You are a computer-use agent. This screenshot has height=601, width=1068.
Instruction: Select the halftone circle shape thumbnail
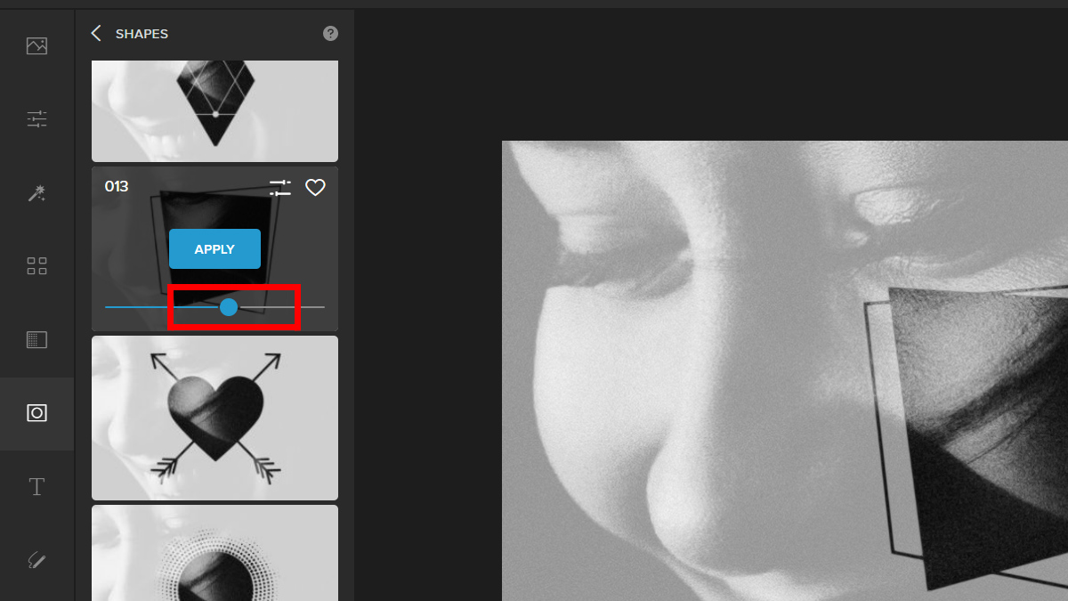(x=214, y=553)
